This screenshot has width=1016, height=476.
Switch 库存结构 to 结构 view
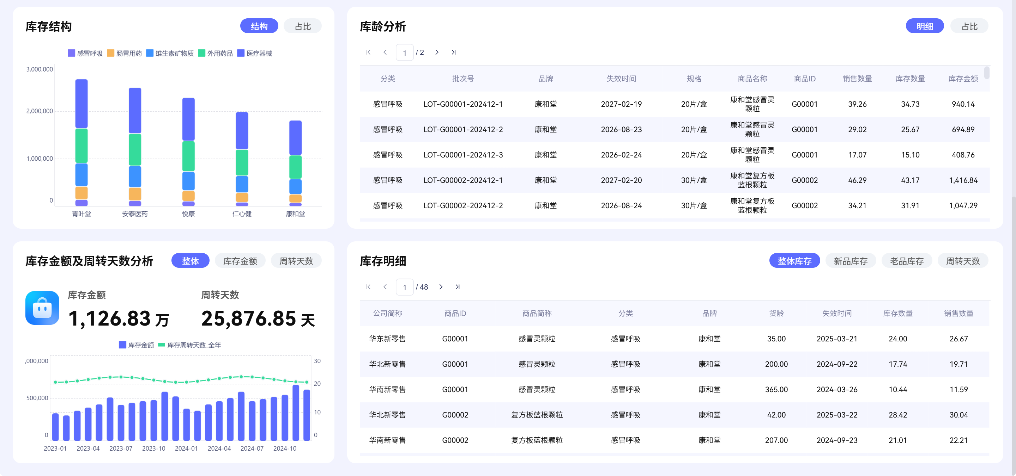[259, 26]
